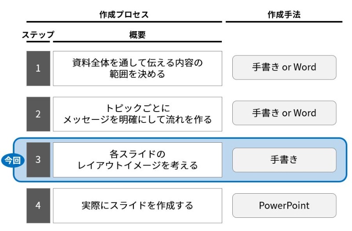The width and height of the screenshot is (352, 231).
Task: Click the 実際にスライドを作成する box
Action: click(137, 206)
